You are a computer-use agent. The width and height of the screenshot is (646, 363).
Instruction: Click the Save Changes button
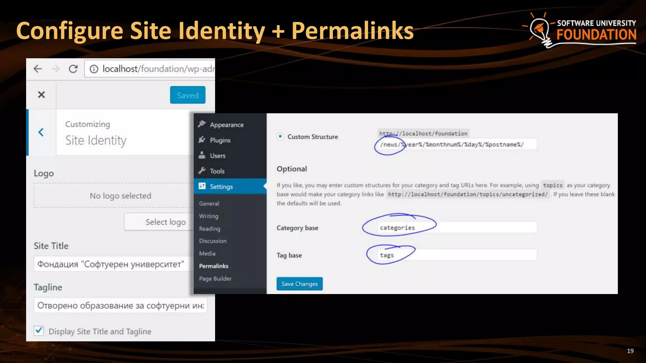pyautogui.click(x=300, y=284)
